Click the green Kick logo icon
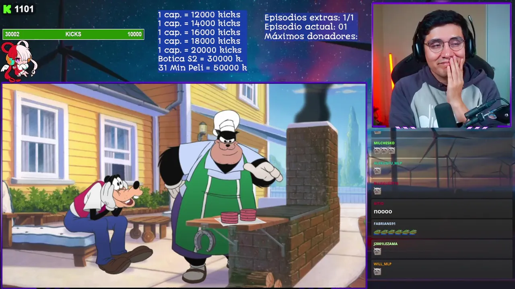Image resolution: width=515 pixels, height=289 pixels. point(7,9)
